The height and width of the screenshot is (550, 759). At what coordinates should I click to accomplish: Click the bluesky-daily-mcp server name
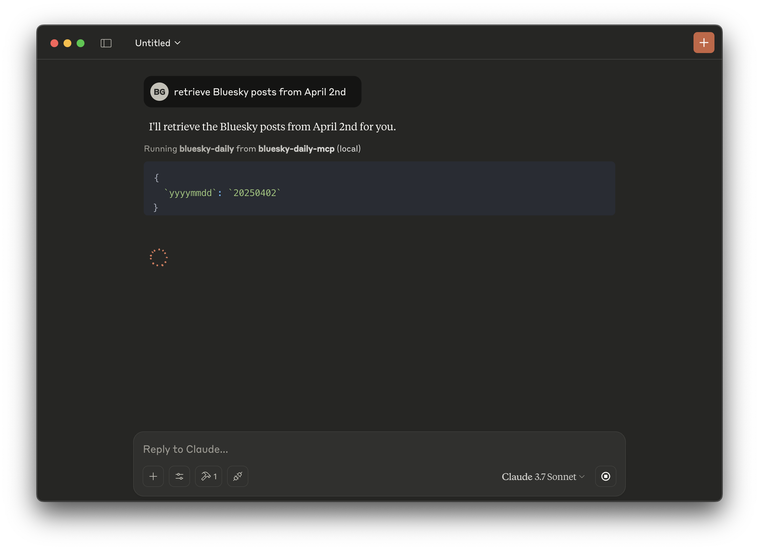pyautogui.click(x=296, y=149)
